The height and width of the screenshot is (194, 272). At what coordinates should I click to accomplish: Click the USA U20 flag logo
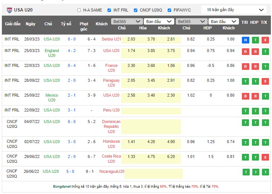9,10
